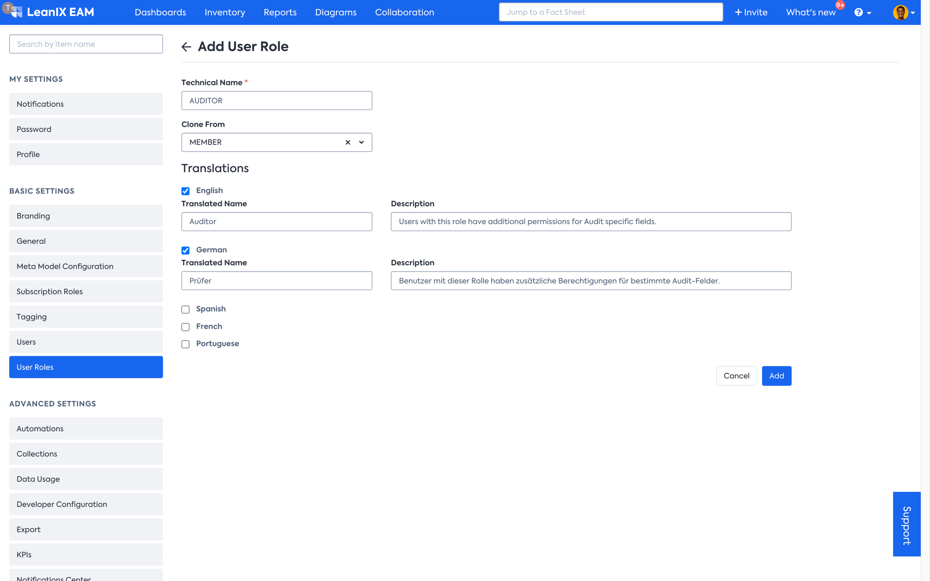Click the 9+ notification badge
Viewport: 930px width, 581px height.
click(840, 5)
